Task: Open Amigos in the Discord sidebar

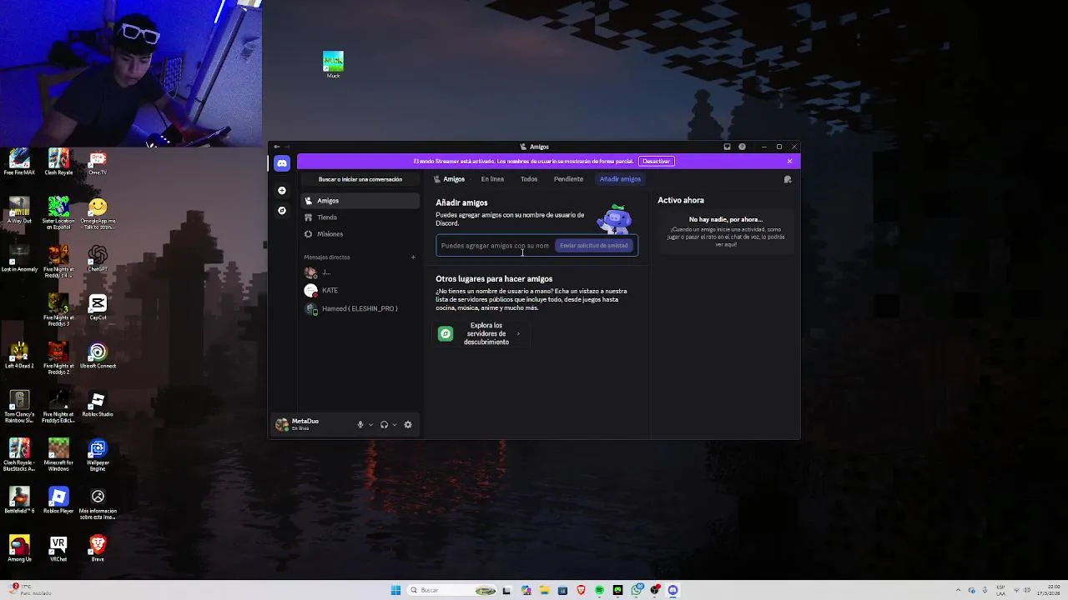Action: coord(360,201)
